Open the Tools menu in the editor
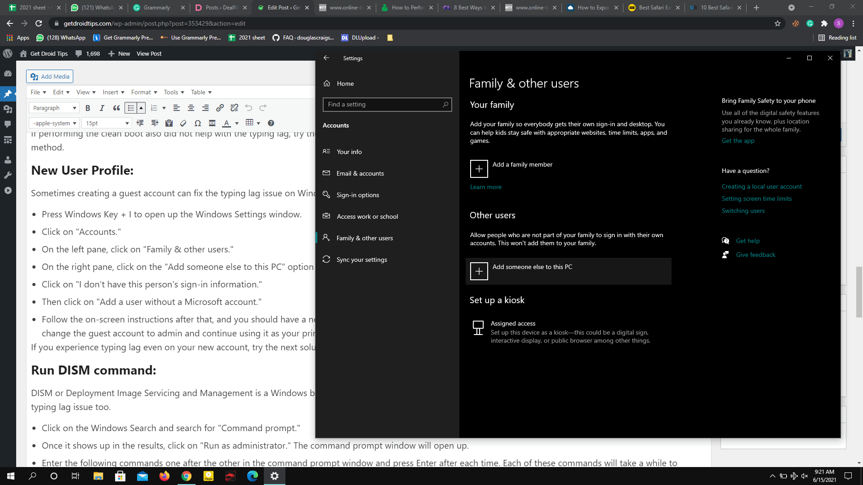 [171, 92]
